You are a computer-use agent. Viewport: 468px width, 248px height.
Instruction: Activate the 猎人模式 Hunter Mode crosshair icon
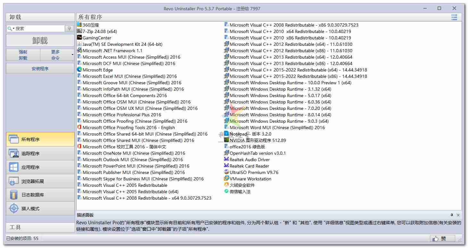(14, 209)
